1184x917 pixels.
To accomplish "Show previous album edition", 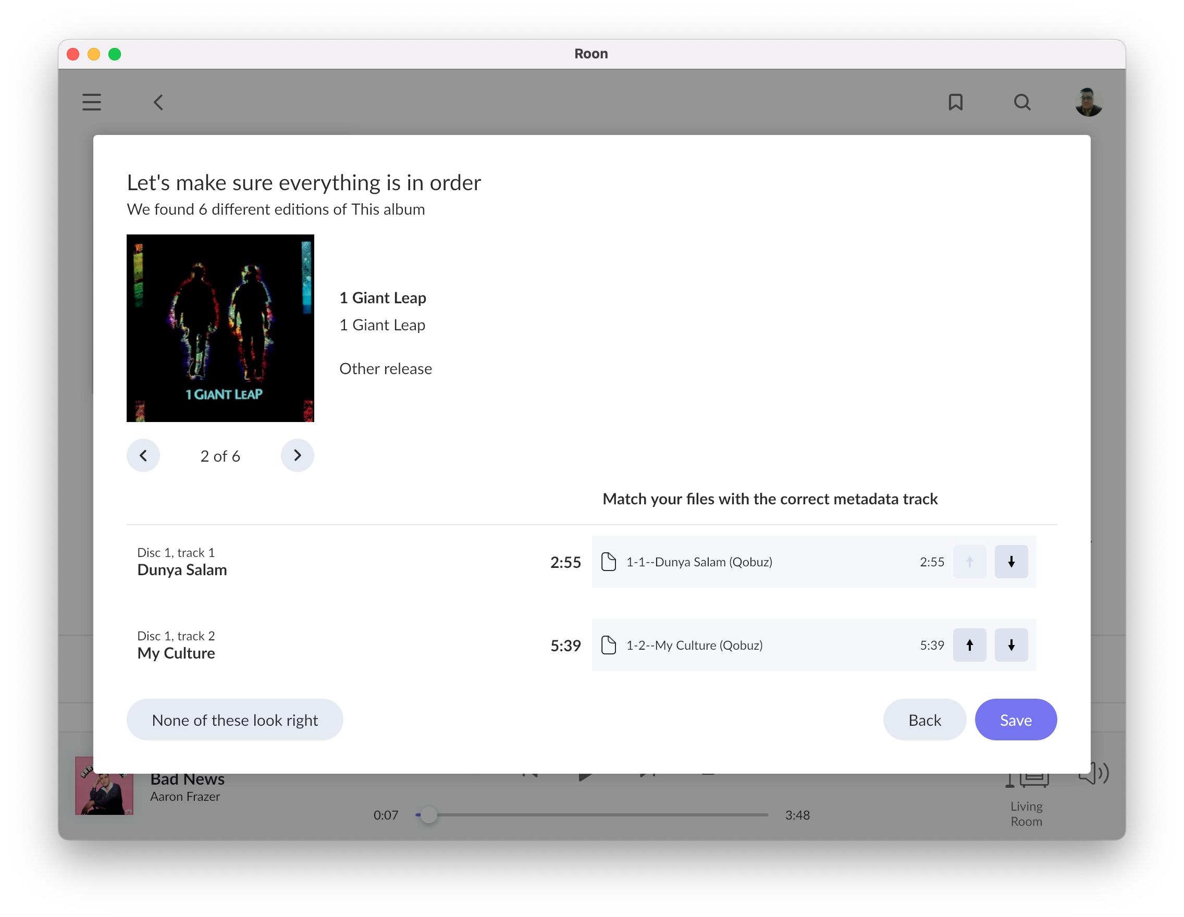I will point(143,455).
